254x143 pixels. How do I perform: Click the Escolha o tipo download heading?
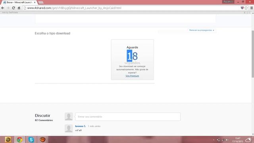click(x=52, y=33)
